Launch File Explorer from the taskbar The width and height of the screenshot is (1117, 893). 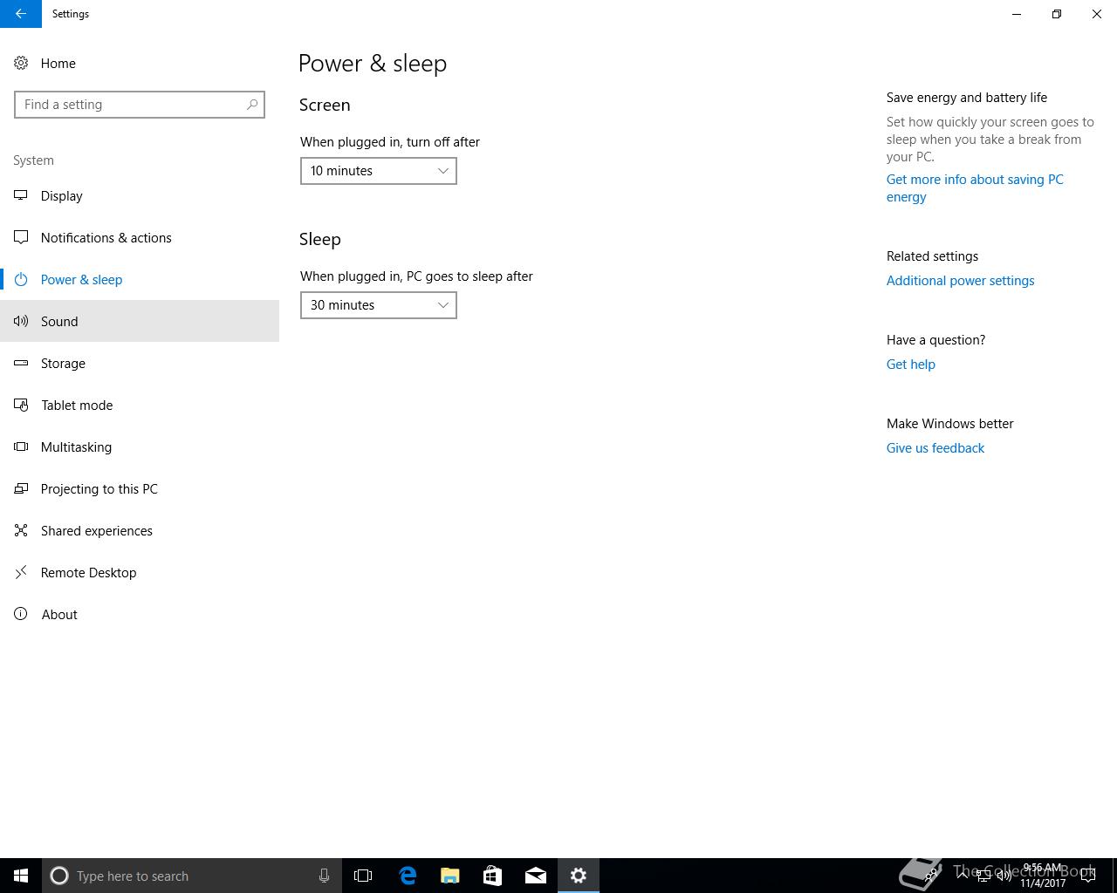[450, 876]
